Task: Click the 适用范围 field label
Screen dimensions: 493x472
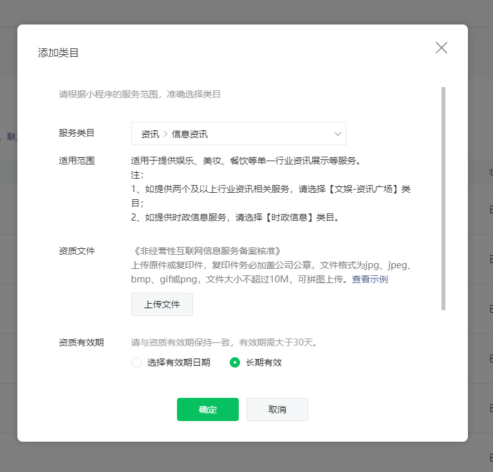Action: (77, 161)
